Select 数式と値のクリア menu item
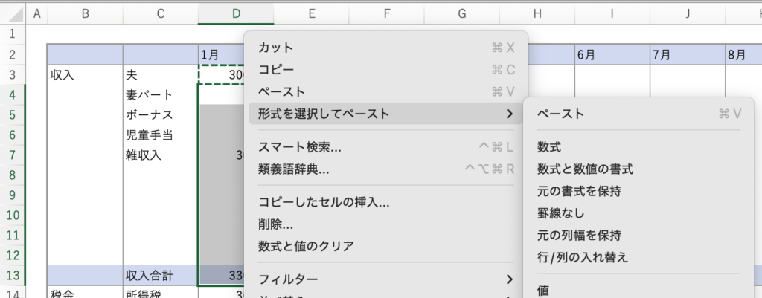 [305, 246]
